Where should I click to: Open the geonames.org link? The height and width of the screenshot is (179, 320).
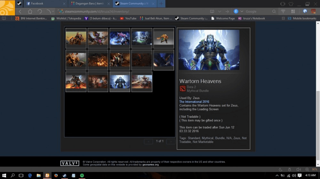[x=150, y=165]
